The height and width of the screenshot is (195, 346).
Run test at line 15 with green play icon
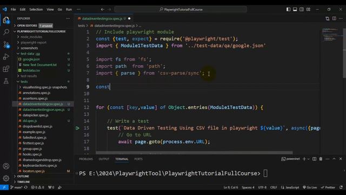click(x=77, y=128)
